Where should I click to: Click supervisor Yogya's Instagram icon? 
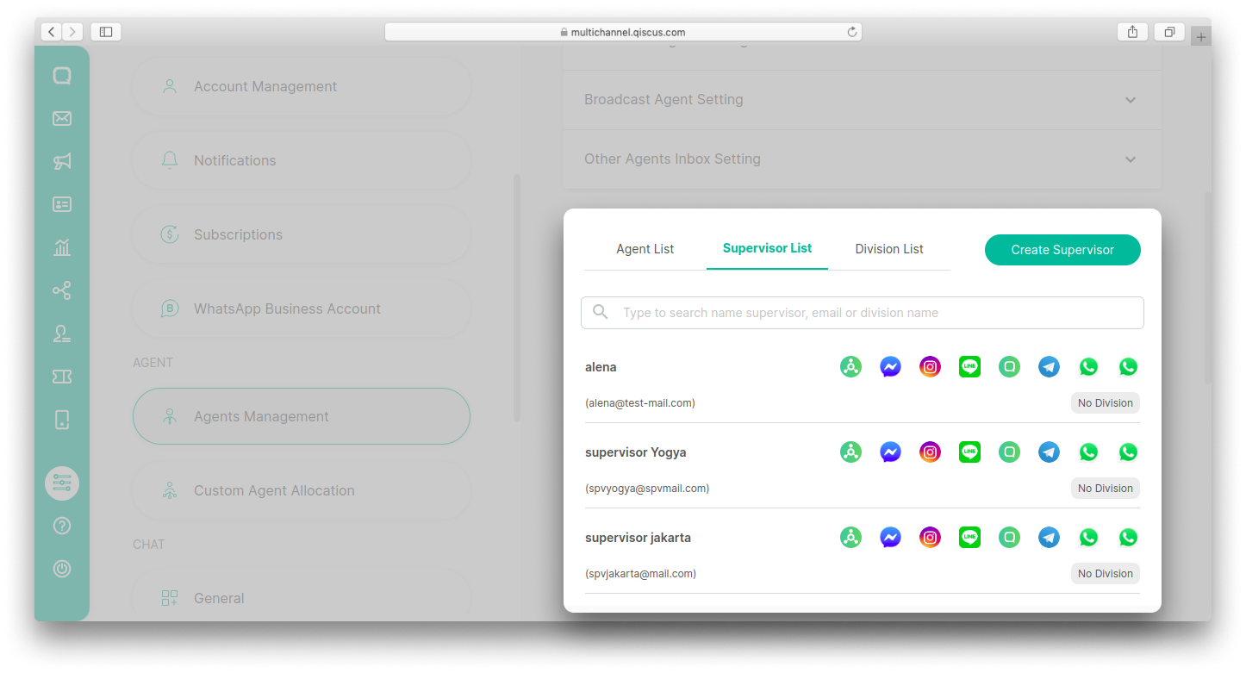[x=931, y=452]
